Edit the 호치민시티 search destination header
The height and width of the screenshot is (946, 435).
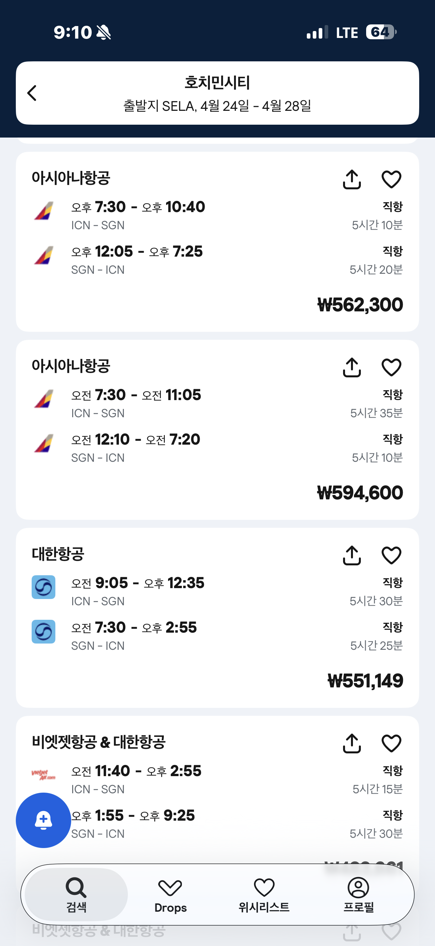click(x=217, y=93)
